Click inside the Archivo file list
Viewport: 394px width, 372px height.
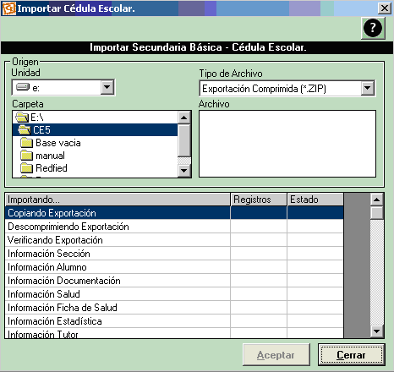[287, 144]
